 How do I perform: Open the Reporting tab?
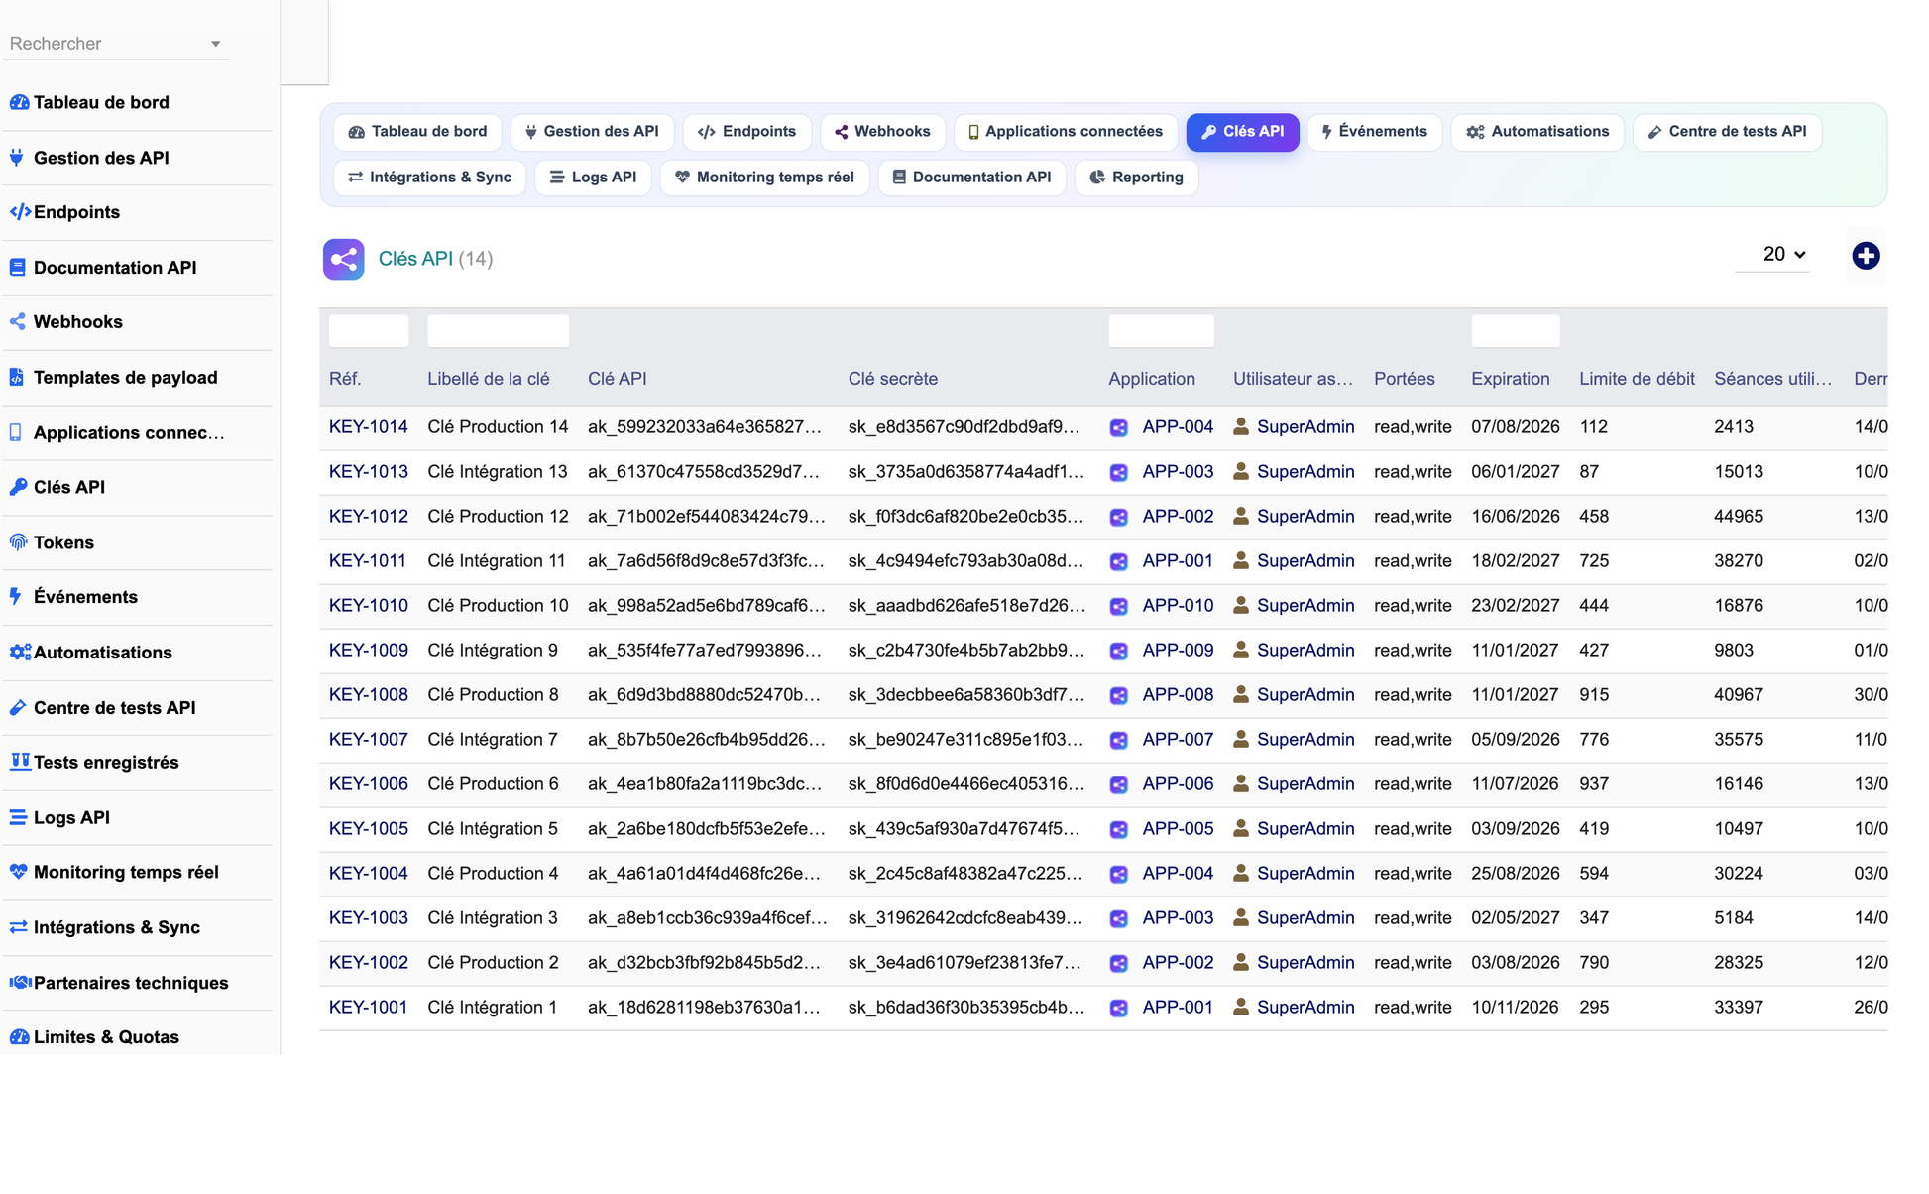pyautogui.click(x=1136, y=178)
